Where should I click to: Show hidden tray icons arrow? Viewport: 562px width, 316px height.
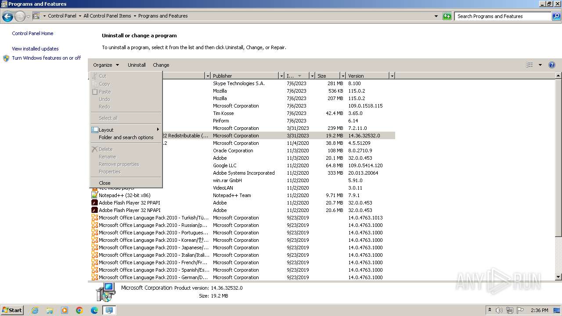pyautogui.click(x=490, y=310)
